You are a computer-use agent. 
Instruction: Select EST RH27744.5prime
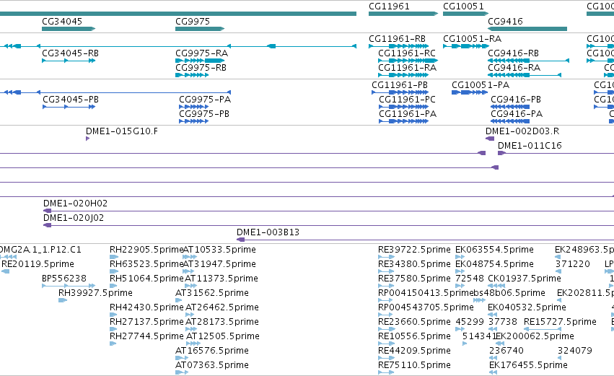(113, 344)
